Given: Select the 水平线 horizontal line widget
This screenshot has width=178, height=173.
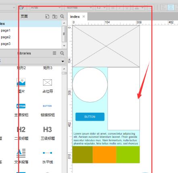Looking at the screenshot, I should 48,157.
